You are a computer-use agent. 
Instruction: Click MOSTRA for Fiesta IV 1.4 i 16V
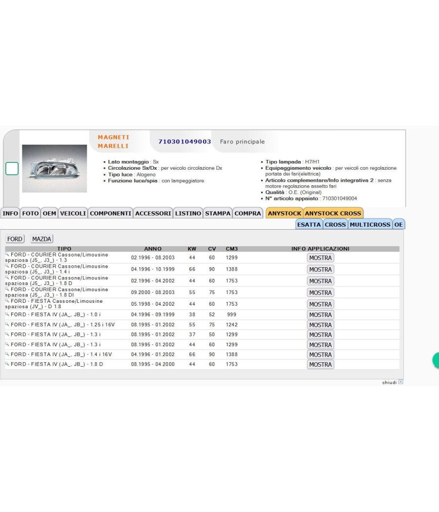click(x=320, y=354)
